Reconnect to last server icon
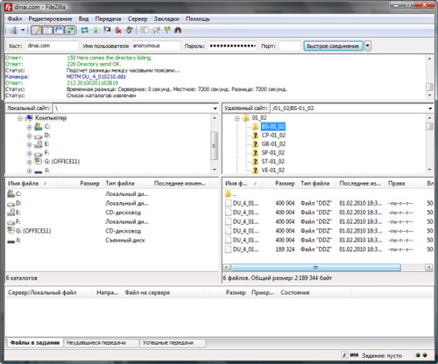 (x=130, y=30)
